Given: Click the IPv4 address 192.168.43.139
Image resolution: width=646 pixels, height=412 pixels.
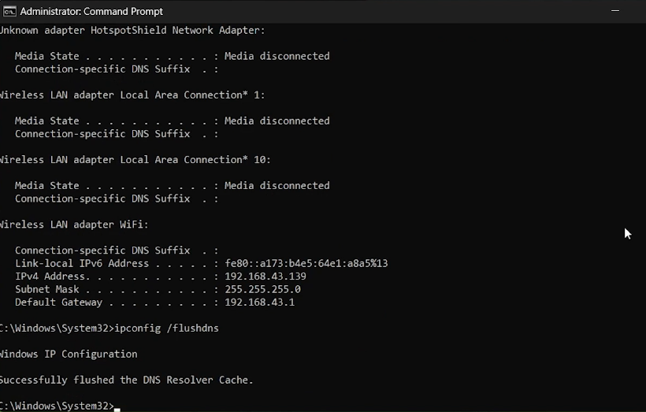Looking at the screenshot, I should [x=265, y=277].
